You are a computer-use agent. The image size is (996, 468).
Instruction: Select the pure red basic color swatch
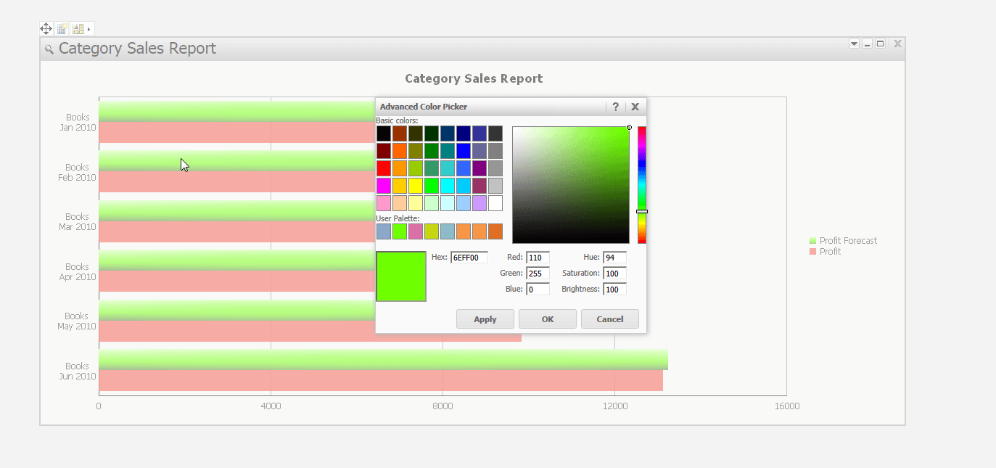click(x=384, y=168)
